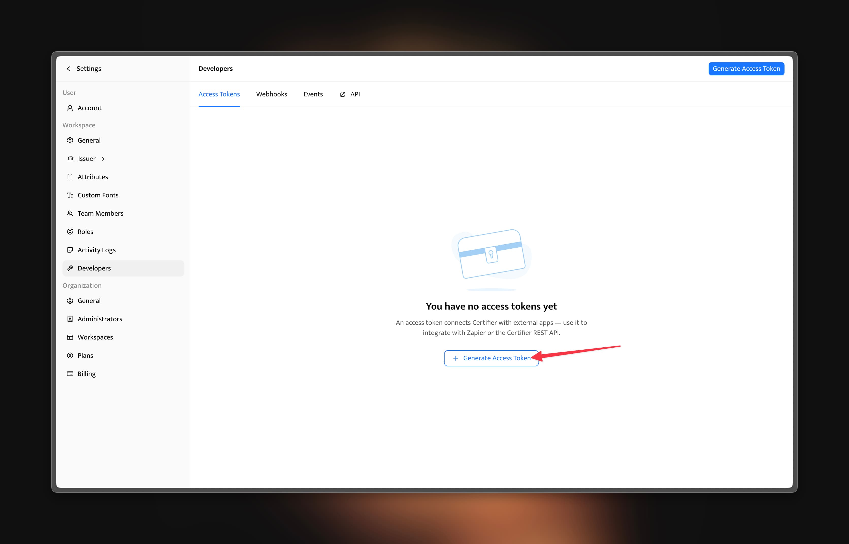The width and height of the screenshot is (849, 544).
Task: Open the external API link icon
Action: click(x=342, y=94)
